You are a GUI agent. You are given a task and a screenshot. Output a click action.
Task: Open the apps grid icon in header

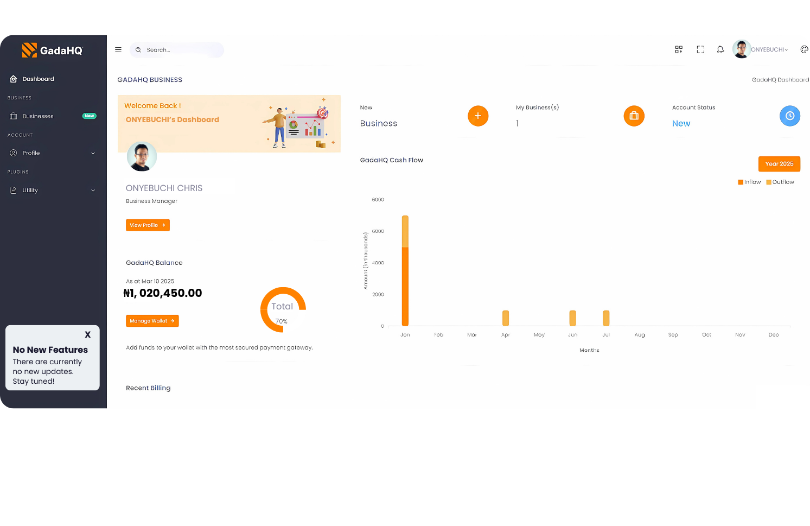(x=678, y=49)
